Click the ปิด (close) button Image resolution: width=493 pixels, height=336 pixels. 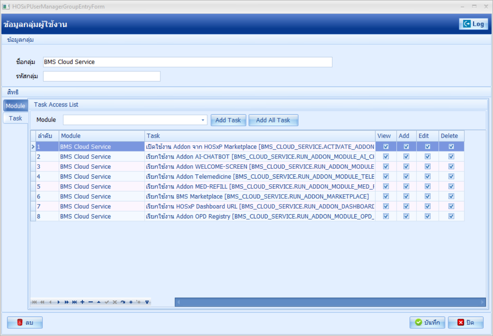(466, 322)
